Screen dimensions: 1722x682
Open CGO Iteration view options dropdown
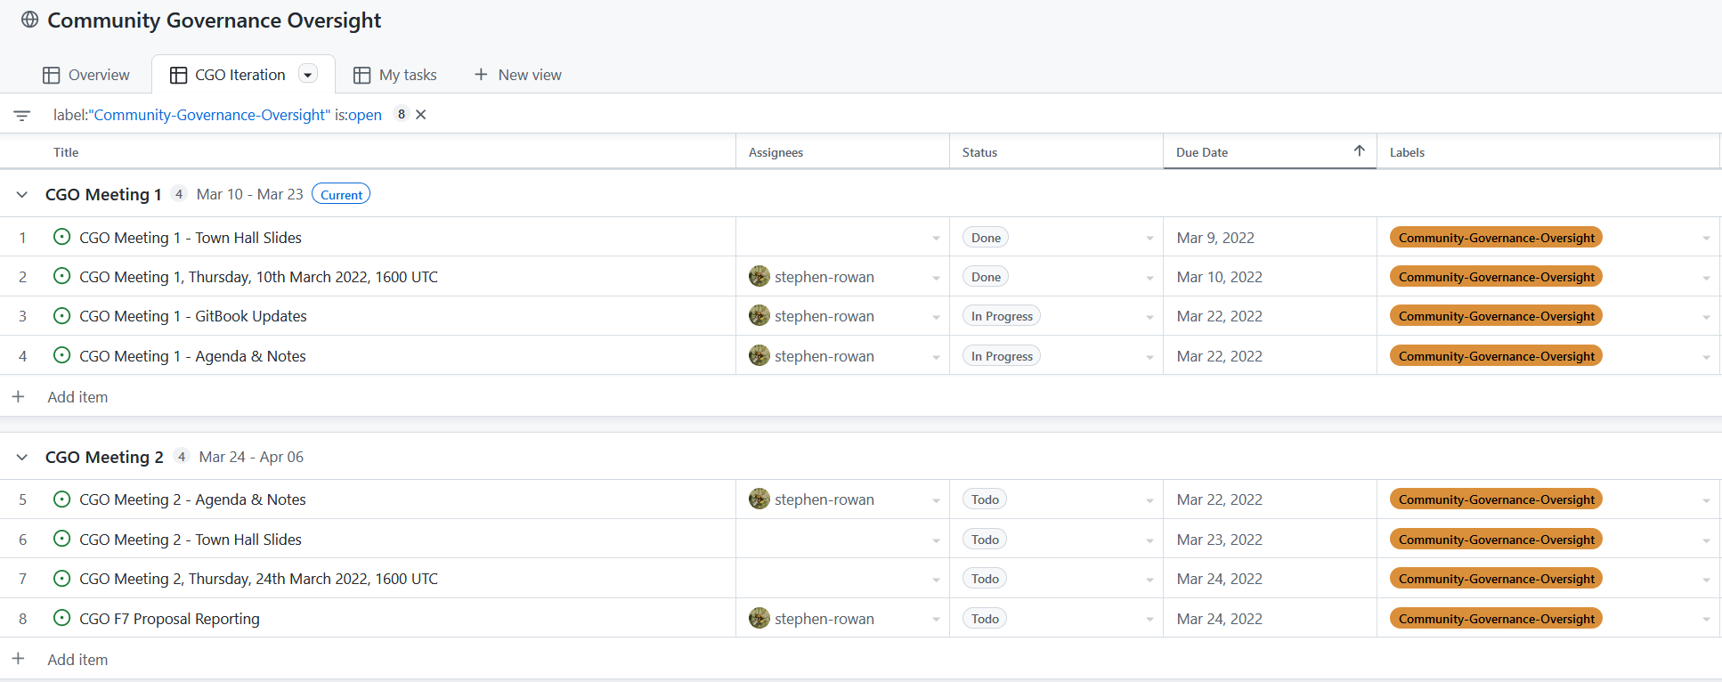click(308, 75)
